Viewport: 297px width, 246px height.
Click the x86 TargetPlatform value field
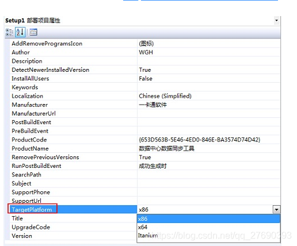[x=205, y=209]
